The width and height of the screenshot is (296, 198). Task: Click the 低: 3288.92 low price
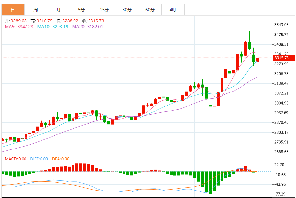point(67,21)
